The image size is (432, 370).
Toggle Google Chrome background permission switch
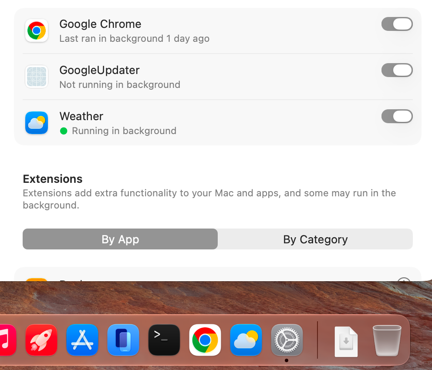[x=397, y=24]
